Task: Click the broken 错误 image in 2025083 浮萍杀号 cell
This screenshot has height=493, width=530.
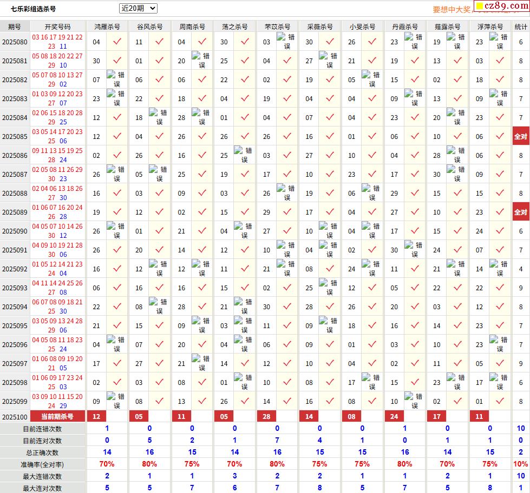Action: [x=499, y=98]
